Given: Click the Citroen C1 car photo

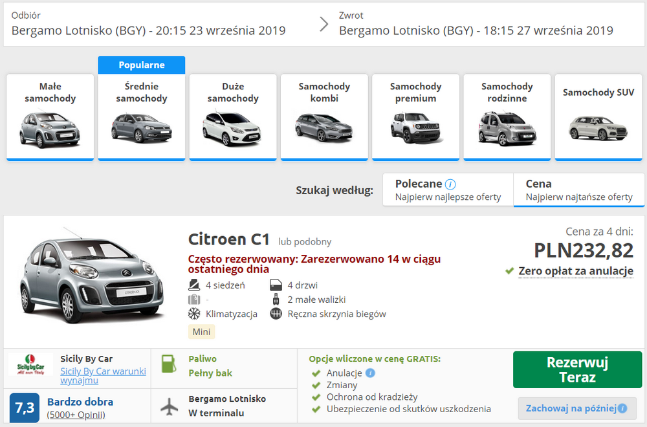Looking at the screenshot, I should tap(92, 275).
